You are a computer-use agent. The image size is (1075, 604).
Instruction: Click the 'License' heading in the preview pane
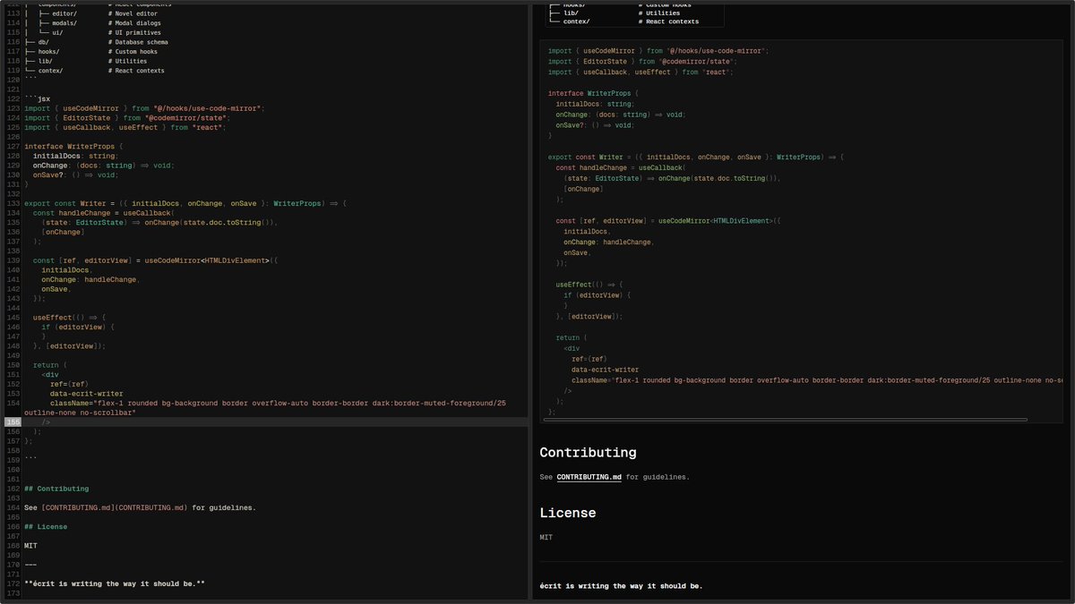[567, 513]
